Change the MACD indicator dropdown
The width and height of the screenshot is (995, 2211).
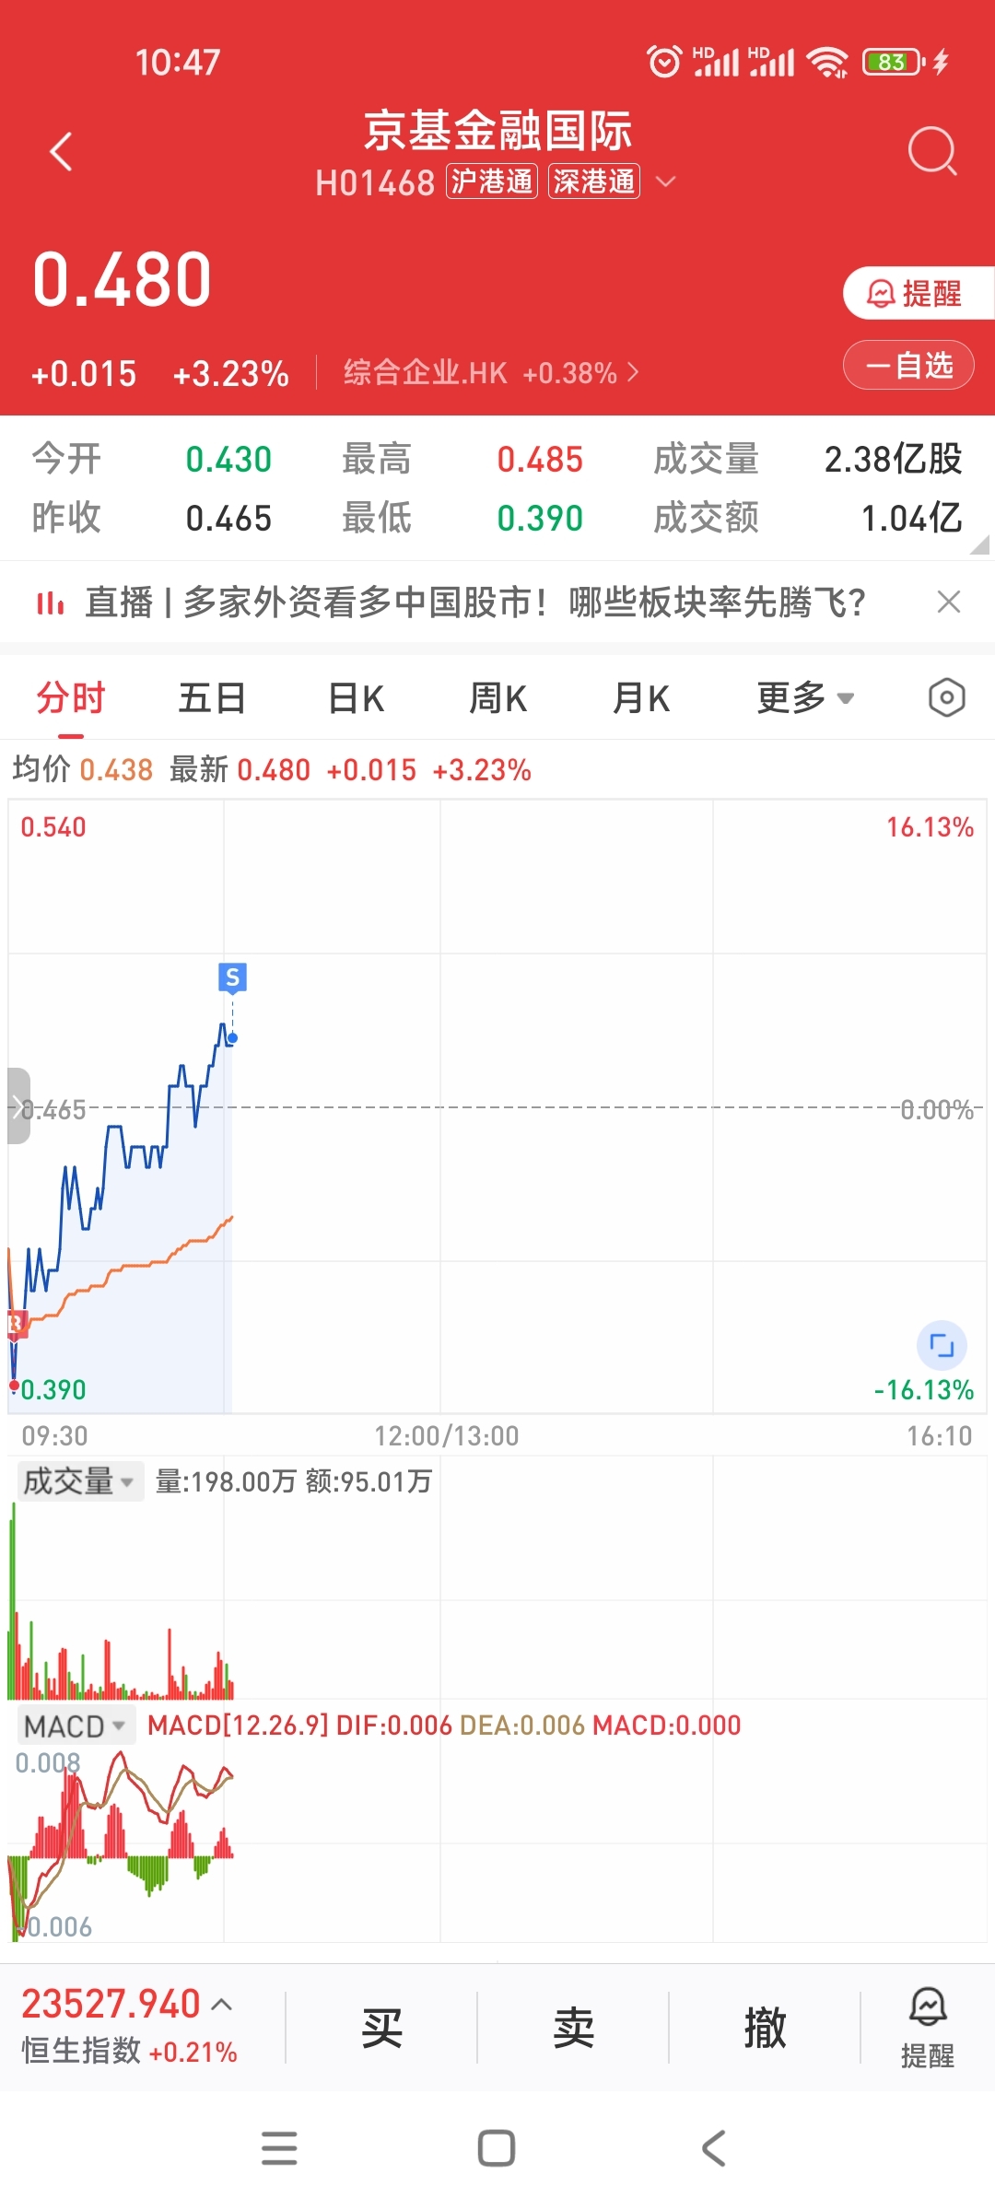click(76, 1726)
